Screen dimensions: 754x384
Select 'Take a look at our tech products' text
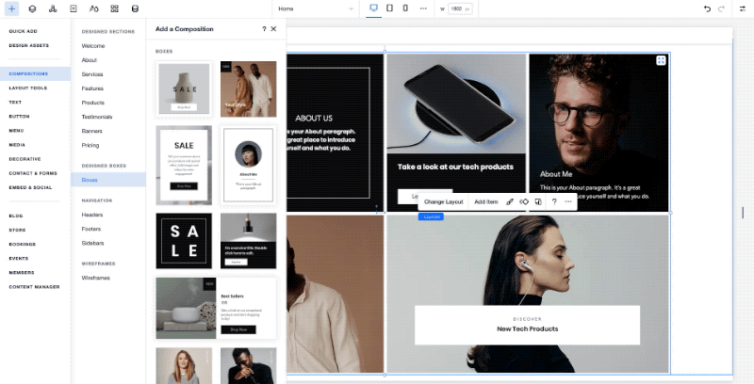(x=455, y=167)
